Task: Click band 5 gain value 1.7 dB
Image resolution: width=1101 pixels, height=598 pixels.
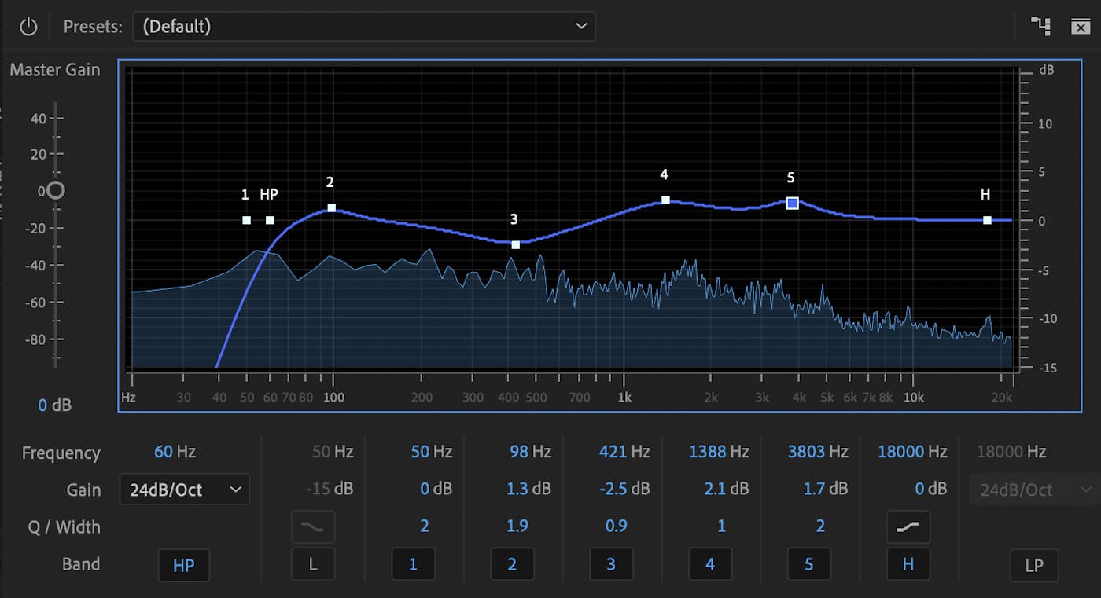Action: point(827,489)
